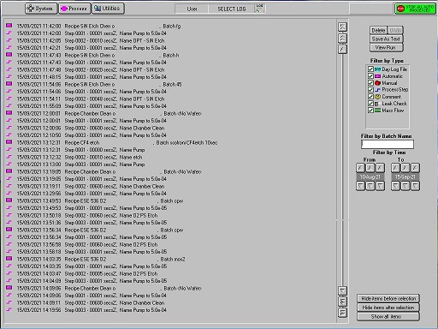Click the 10-Aug-21 From date display
438x329 pixels.
(x=370, y=177)
